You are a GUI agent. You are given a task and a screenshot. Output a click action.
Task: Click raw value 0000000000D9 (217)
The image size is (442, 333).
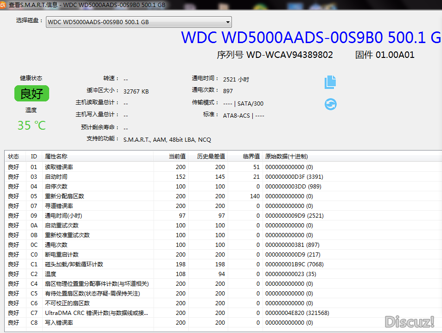point(293,254)
